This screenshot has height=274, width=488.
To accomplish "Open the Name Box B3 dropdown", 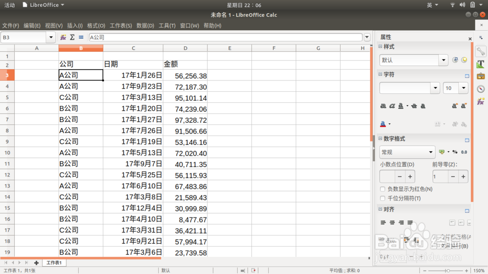I will (51, 38).
